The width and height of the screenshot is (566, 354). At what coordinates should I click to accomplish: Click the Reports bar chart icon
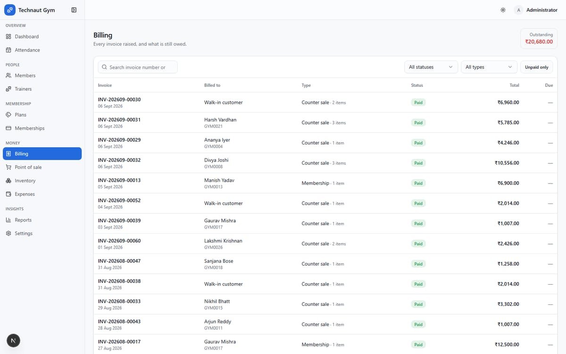[x=8, y=220]
